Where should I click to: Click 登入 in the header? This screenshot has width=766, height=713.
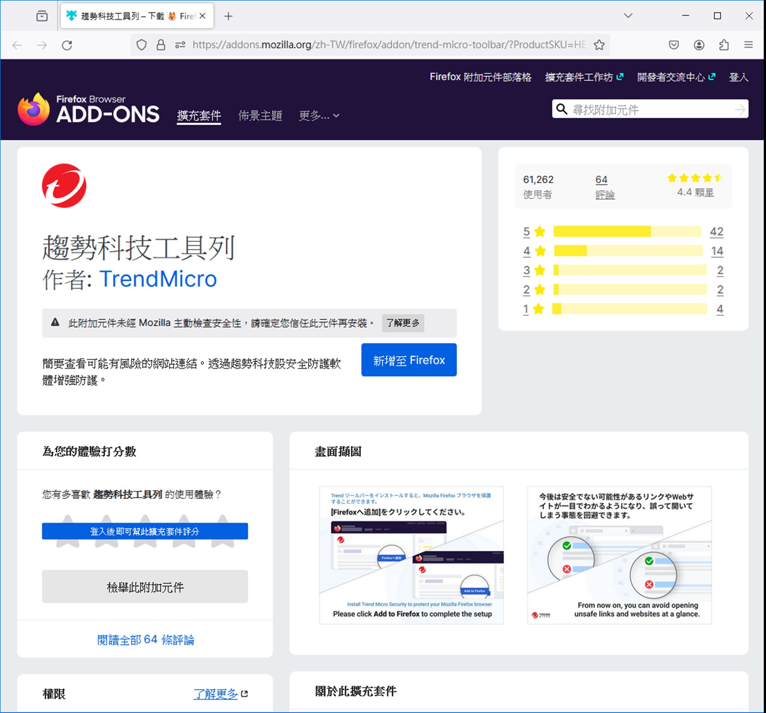[x=738, y=77]
